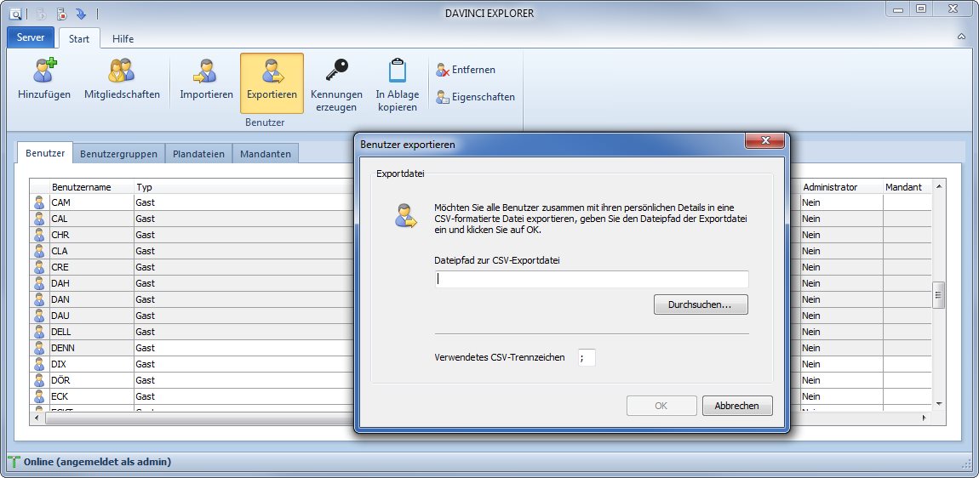Screen dimensions: 979x478
Task: Click the CSV-Trennzeichen separator field
Action: pos(587,357)
